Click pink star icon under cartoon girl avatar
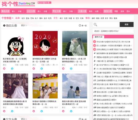 click(x=4, y=69)
